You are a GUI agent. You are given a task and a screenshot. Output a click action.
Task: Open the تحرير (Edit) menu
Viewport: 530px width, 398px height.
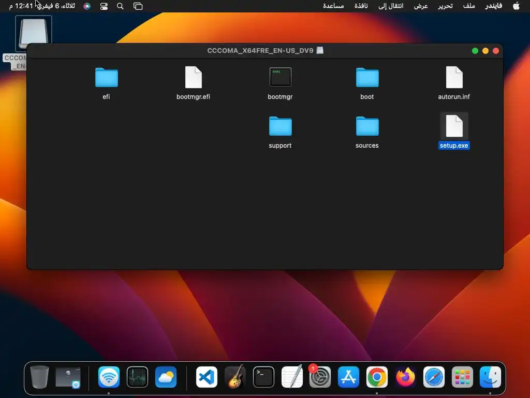point(445,6)
